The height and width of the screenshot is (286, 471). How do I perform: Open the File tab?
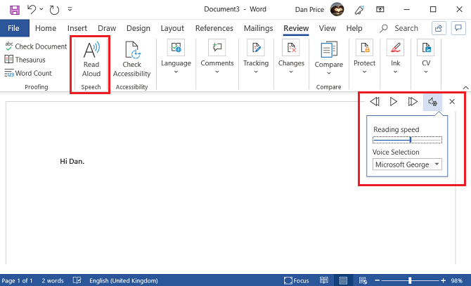13,28
